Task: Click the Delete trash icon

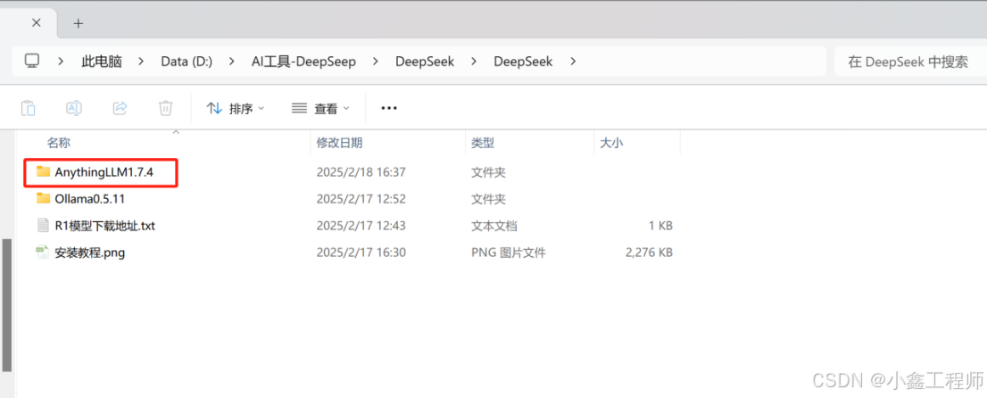Action: (166, 108)
